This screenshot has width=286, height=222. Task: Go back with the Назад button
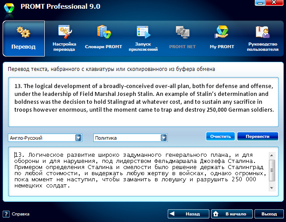[x=188, y=214]
